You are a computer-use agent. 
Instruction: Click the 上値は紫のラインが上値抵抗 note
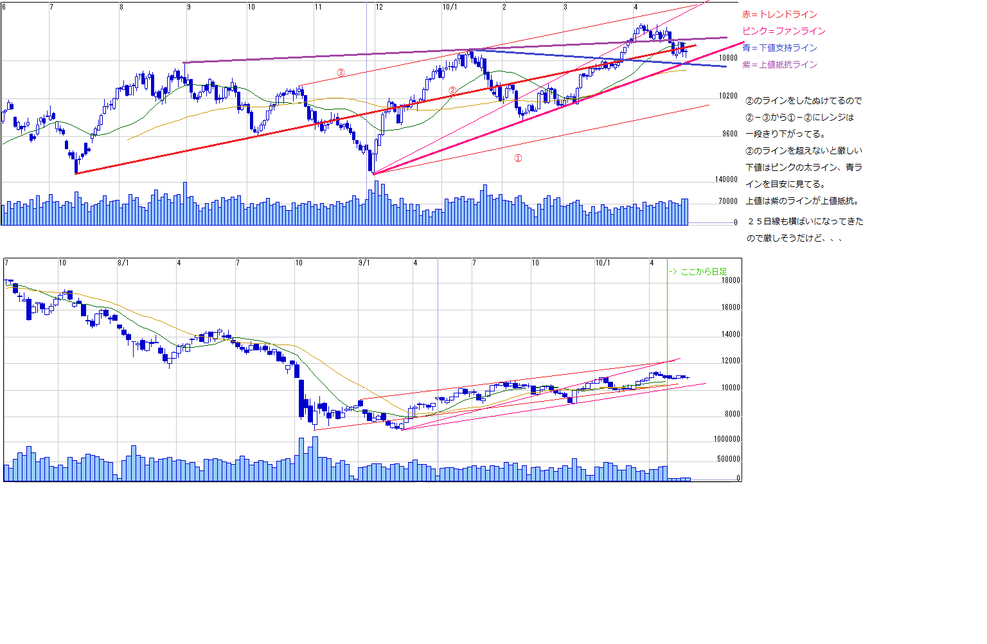tap(802, 201)
